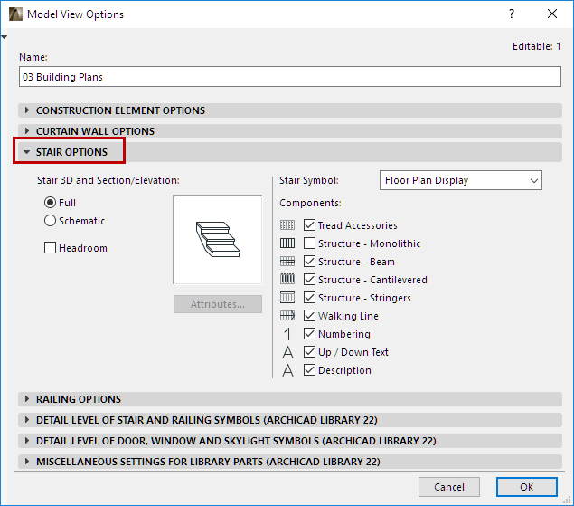
Task: Expand Construction Element Options panel
Action: coord(290,110)
